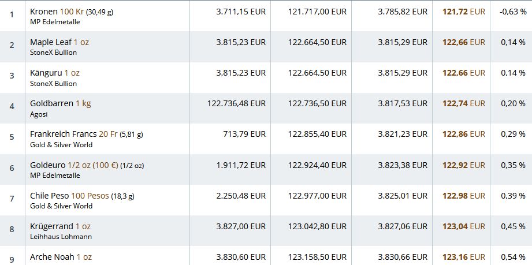This screenshot has height=265, width=532.
Task: Click the Leihhaus Lohmann dealer name
Action: click(x=61, y=236)
